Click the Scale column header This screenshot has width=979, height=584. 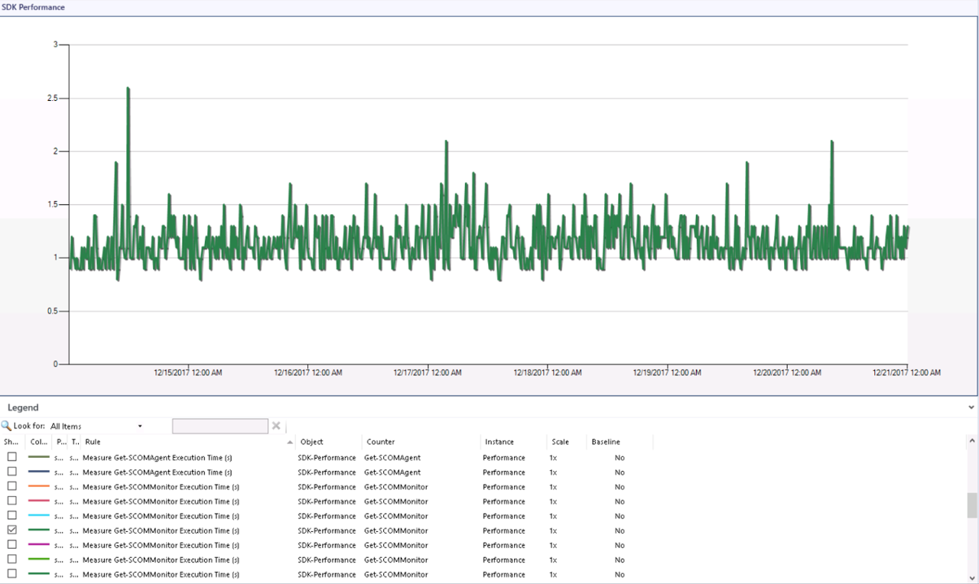click(560, 442)
